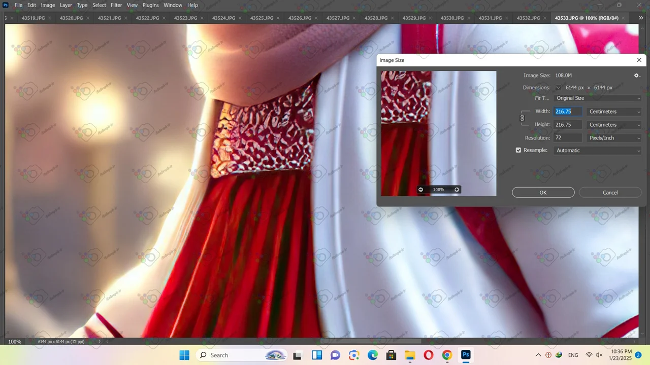Open the Resolution Pixels/Inch dropdown
Screen dimensions: 650x365
614,138
